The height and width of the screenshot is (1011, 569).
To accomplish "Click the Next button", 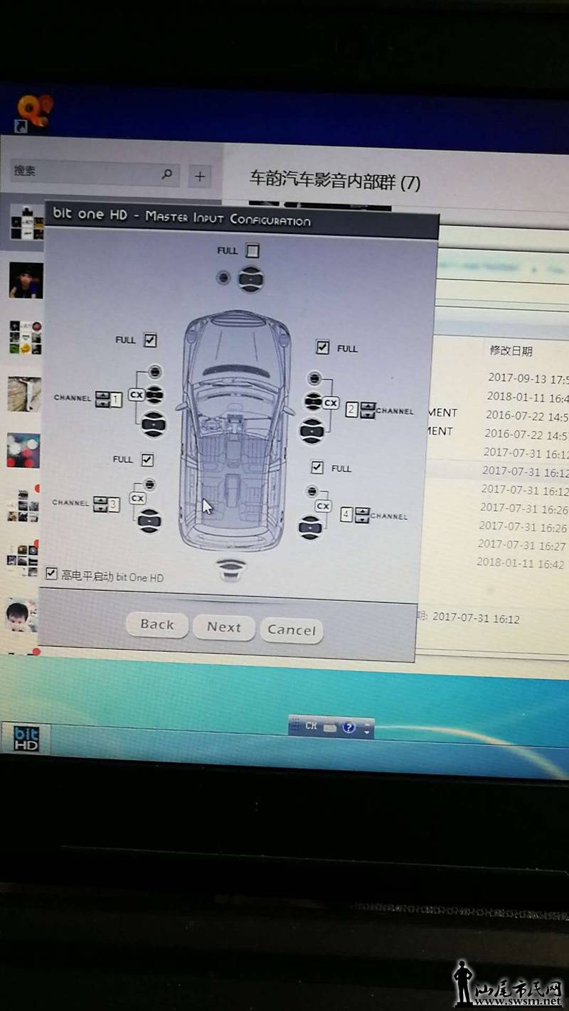I will pos(223,627).
